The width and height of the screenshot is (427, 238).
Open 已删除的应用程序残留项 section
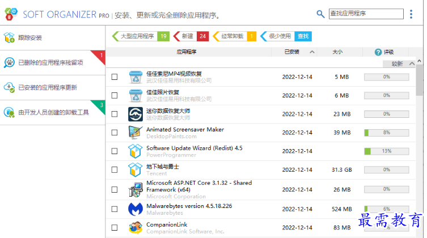coord(53,62)
